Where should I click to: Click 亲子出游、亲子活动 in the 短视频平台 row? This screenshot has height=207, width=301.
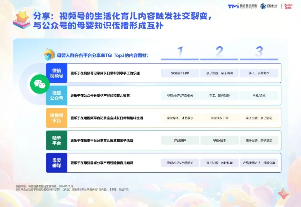pyautogui.click(x=259, y=118)
